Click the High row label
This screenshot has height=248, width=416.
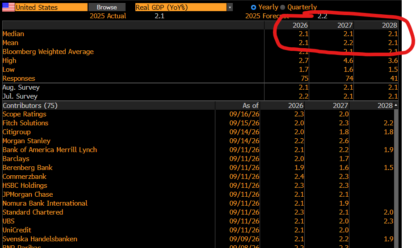(9, 61)
